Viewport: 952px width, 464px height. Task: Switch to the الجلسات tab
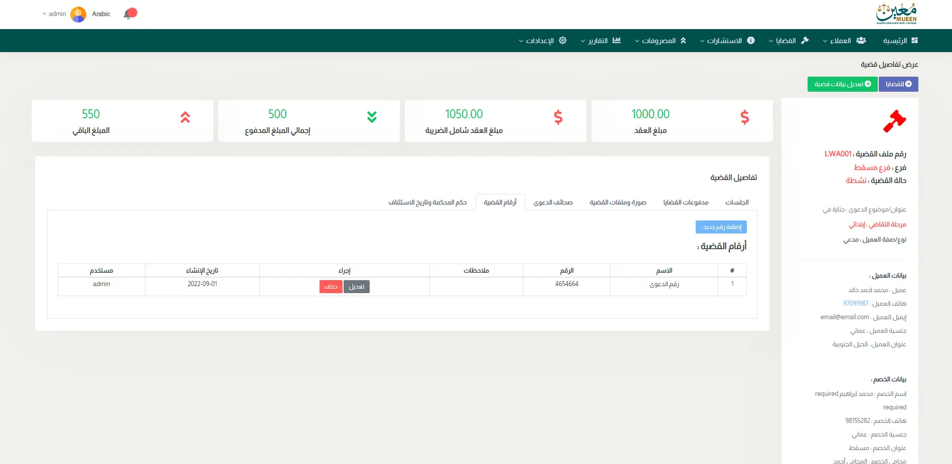pyautogui.click(x=737, y=202)
